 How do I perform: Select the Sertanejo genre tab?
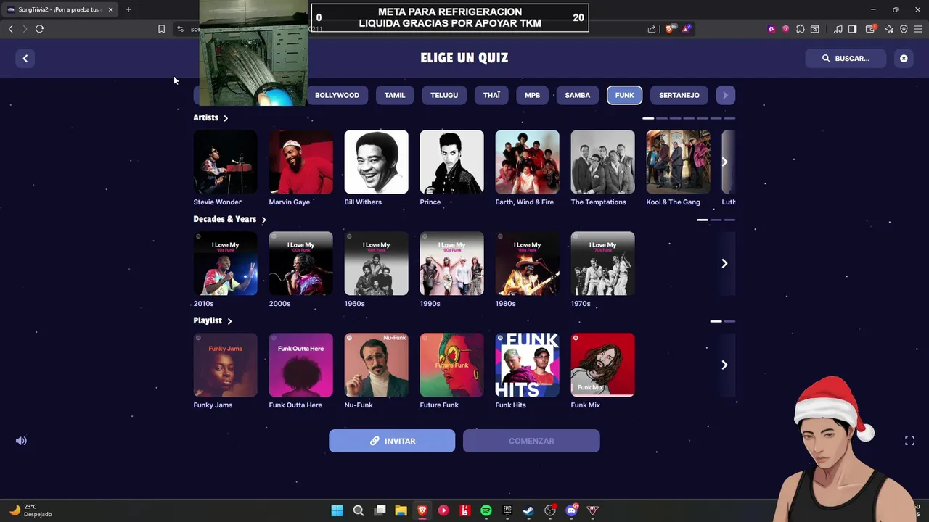point(679,95)
